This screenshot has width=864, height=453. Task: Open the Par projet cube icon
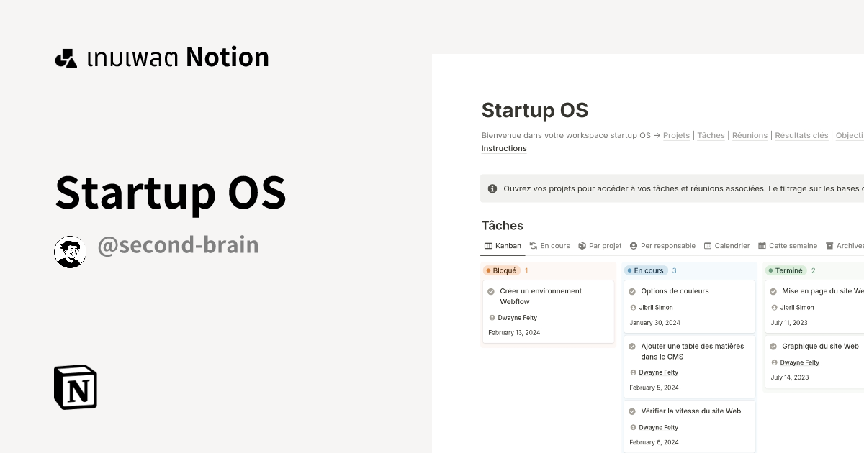(581, 246)
